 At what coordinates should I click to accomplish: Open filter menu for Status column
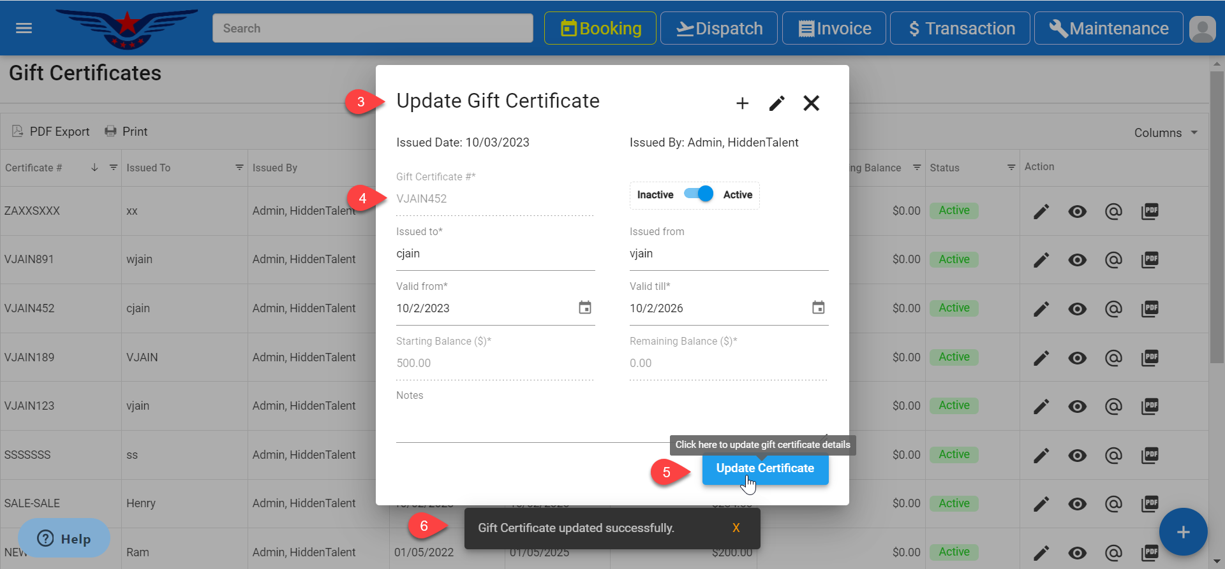(x=1011, y=168)
